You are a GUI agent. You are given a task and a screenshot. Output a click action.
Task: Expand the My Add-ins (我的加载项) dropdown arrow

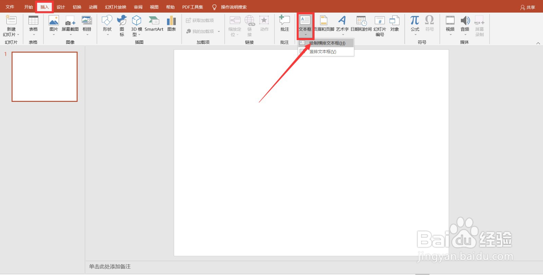tap(219, 31)
